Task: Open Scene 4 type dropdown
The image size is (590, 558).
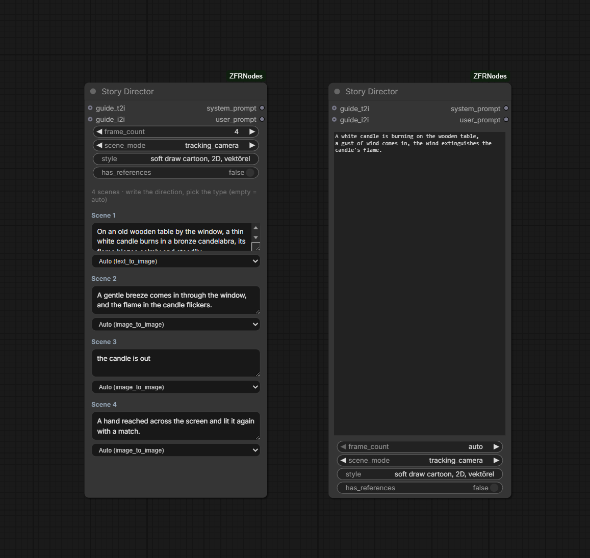Action: pos(176,450)
